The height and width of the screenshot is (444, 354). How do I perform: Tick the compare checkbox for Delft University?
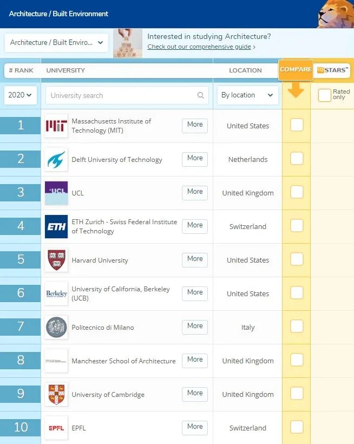297,158
